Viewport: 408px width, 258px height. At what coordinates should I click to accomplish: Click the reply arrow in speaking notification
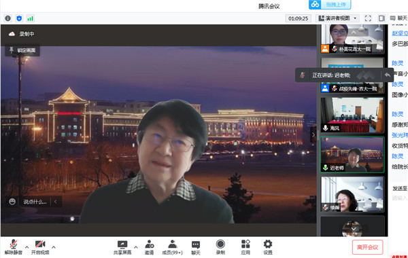pos(387,75)
